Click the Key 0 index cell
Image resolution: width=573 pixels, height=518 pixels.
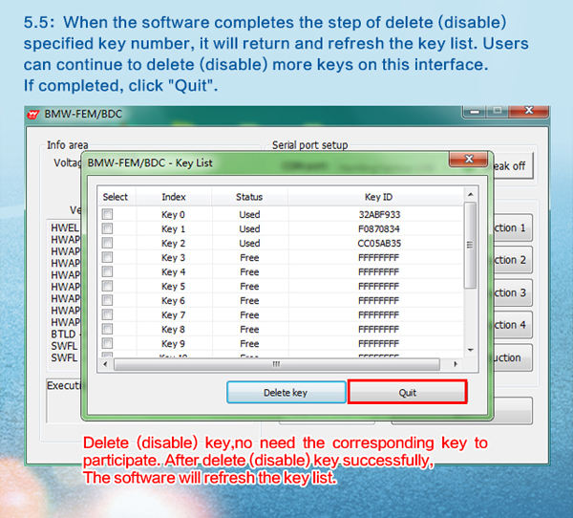[x=173, y=214]
